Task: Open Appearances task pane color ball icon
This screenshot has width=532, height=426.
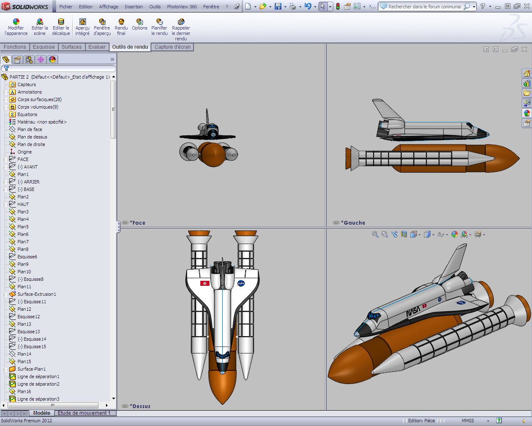Action: point(527,113)
